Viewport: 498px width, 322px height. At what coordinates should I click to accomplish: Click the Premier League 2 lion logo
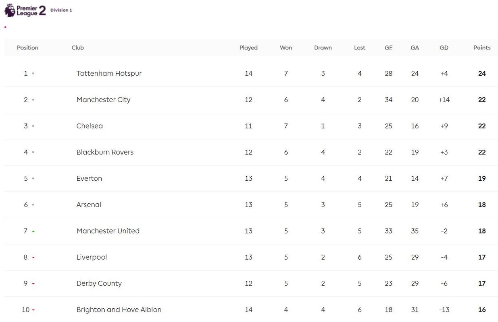tap(10, 10)
